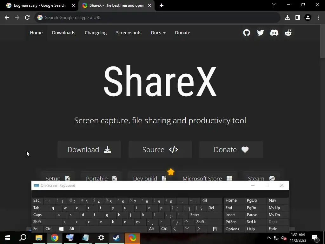Open a new browser tab
325x244 pixels.
tap(162, 5)
